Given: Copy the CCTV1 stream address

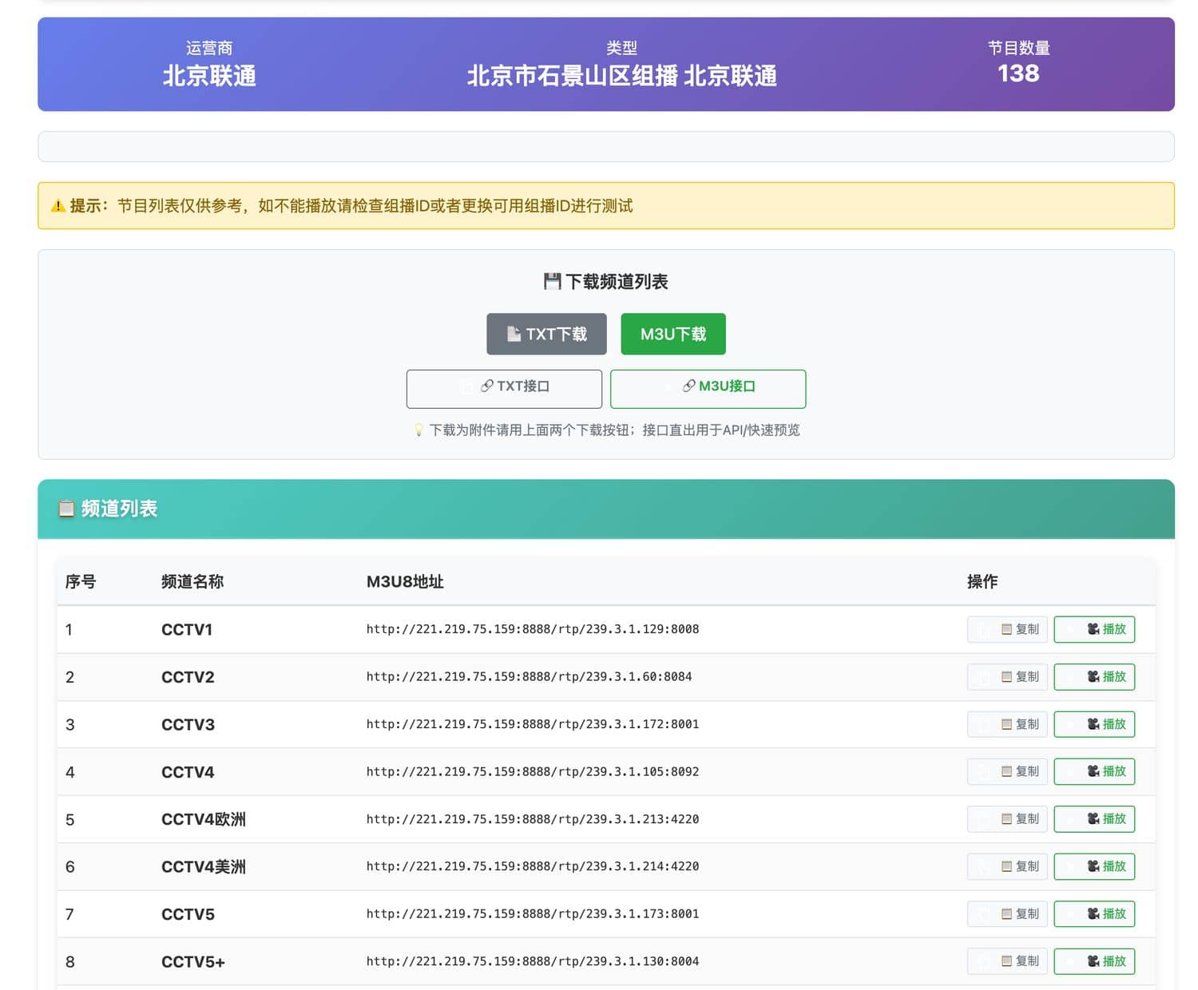Looking at the screenshot, I should point(1006,629).
